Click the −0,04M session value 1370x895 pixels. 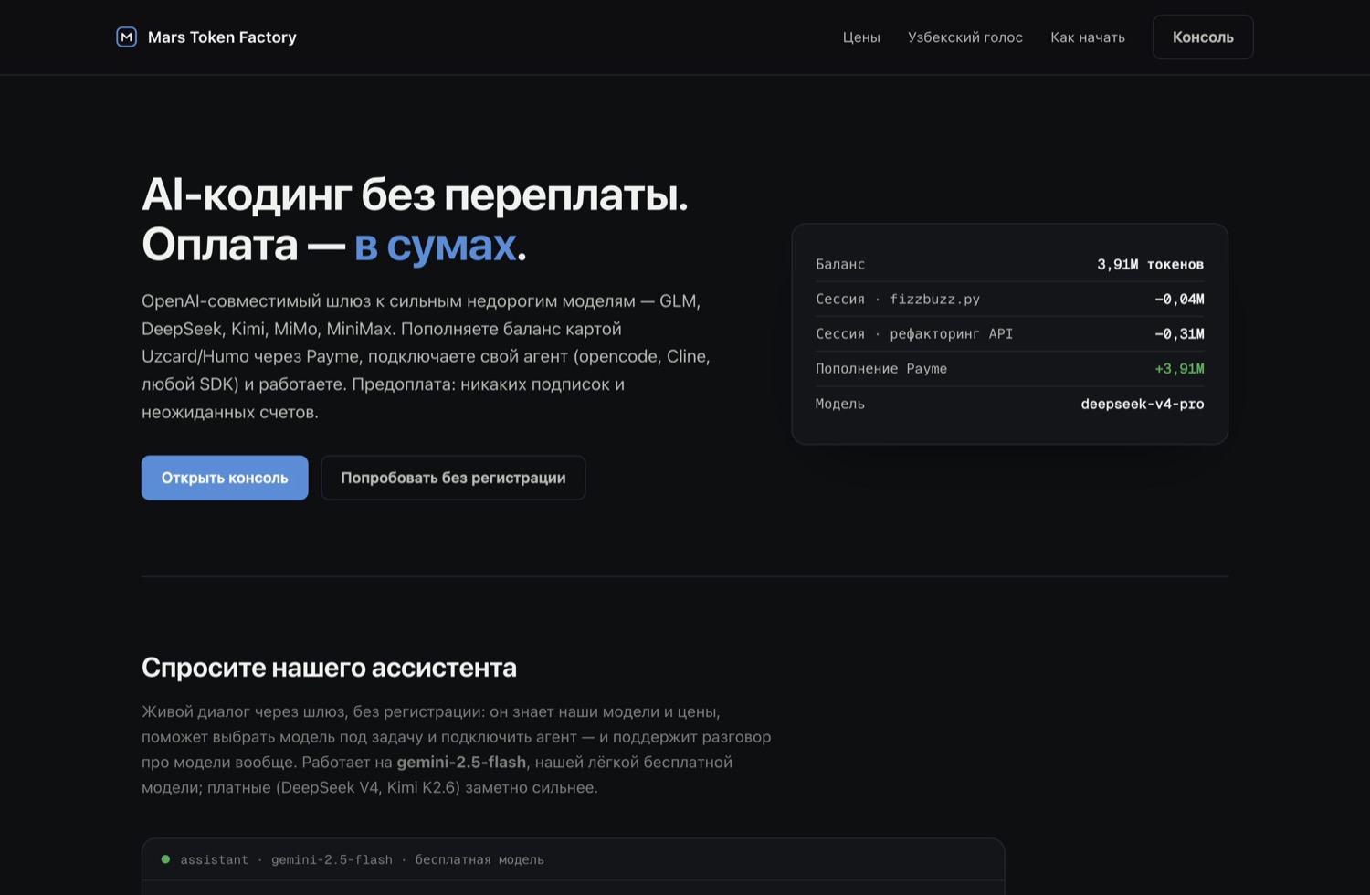(x=1179, y=299)
